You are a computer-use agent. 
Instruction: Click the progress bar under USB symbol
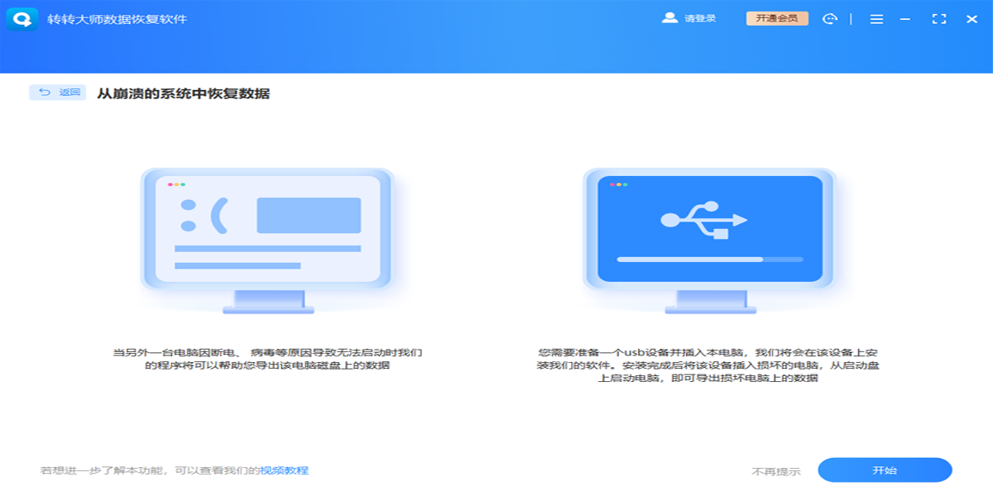(x=709, y=260)
